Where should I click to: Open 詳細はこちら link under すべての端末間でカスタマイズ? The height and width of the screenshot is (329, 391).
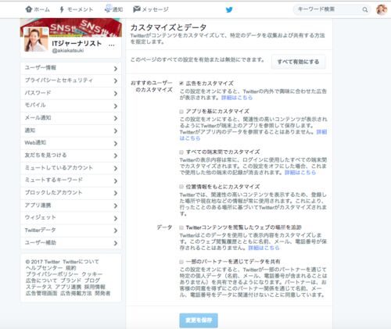click(300, 173)
